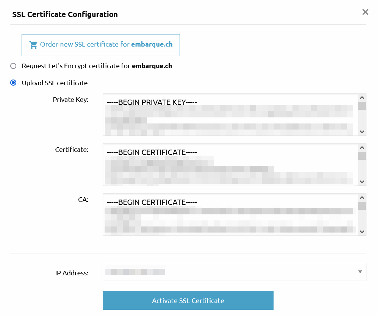
Task: Click Private Key scrollbar up arrow
Action: click(362, 98)
